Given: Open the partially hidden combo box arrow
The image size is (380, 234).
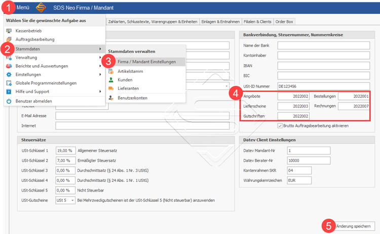Looking at the screenshot, I should coord(226,86).
